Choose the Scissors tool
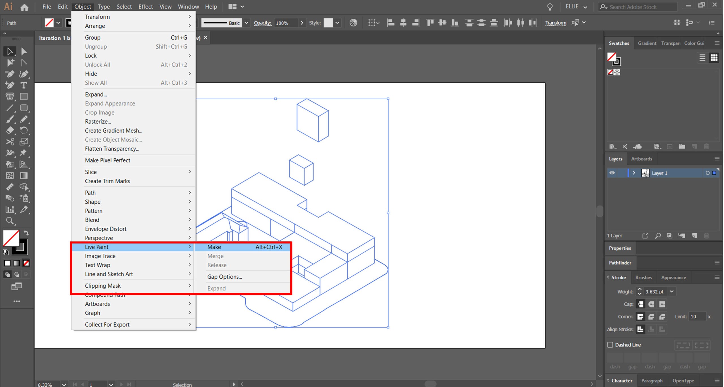The image size is (724, 387). (10, 141)
